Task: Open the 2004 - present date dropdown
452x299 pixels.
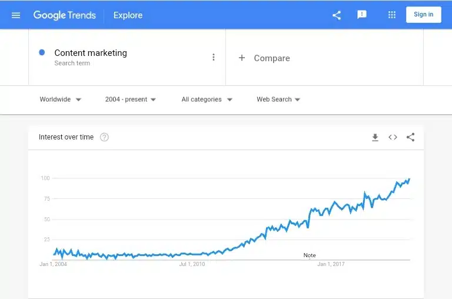Action: point(131,99)
